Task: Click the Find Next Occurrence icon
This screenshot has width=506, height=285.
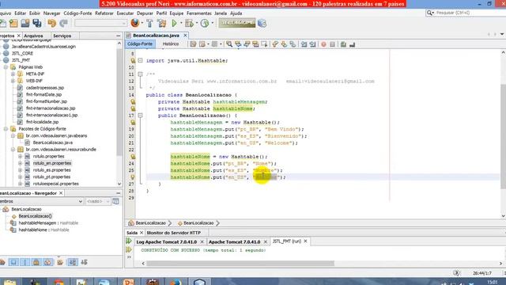Action: pos(247,44)
